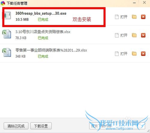The width and height of the screenshot is (150, 133).
Task: Select the Excel icon of 零售第一事业部 file
Action: point(7,52)
